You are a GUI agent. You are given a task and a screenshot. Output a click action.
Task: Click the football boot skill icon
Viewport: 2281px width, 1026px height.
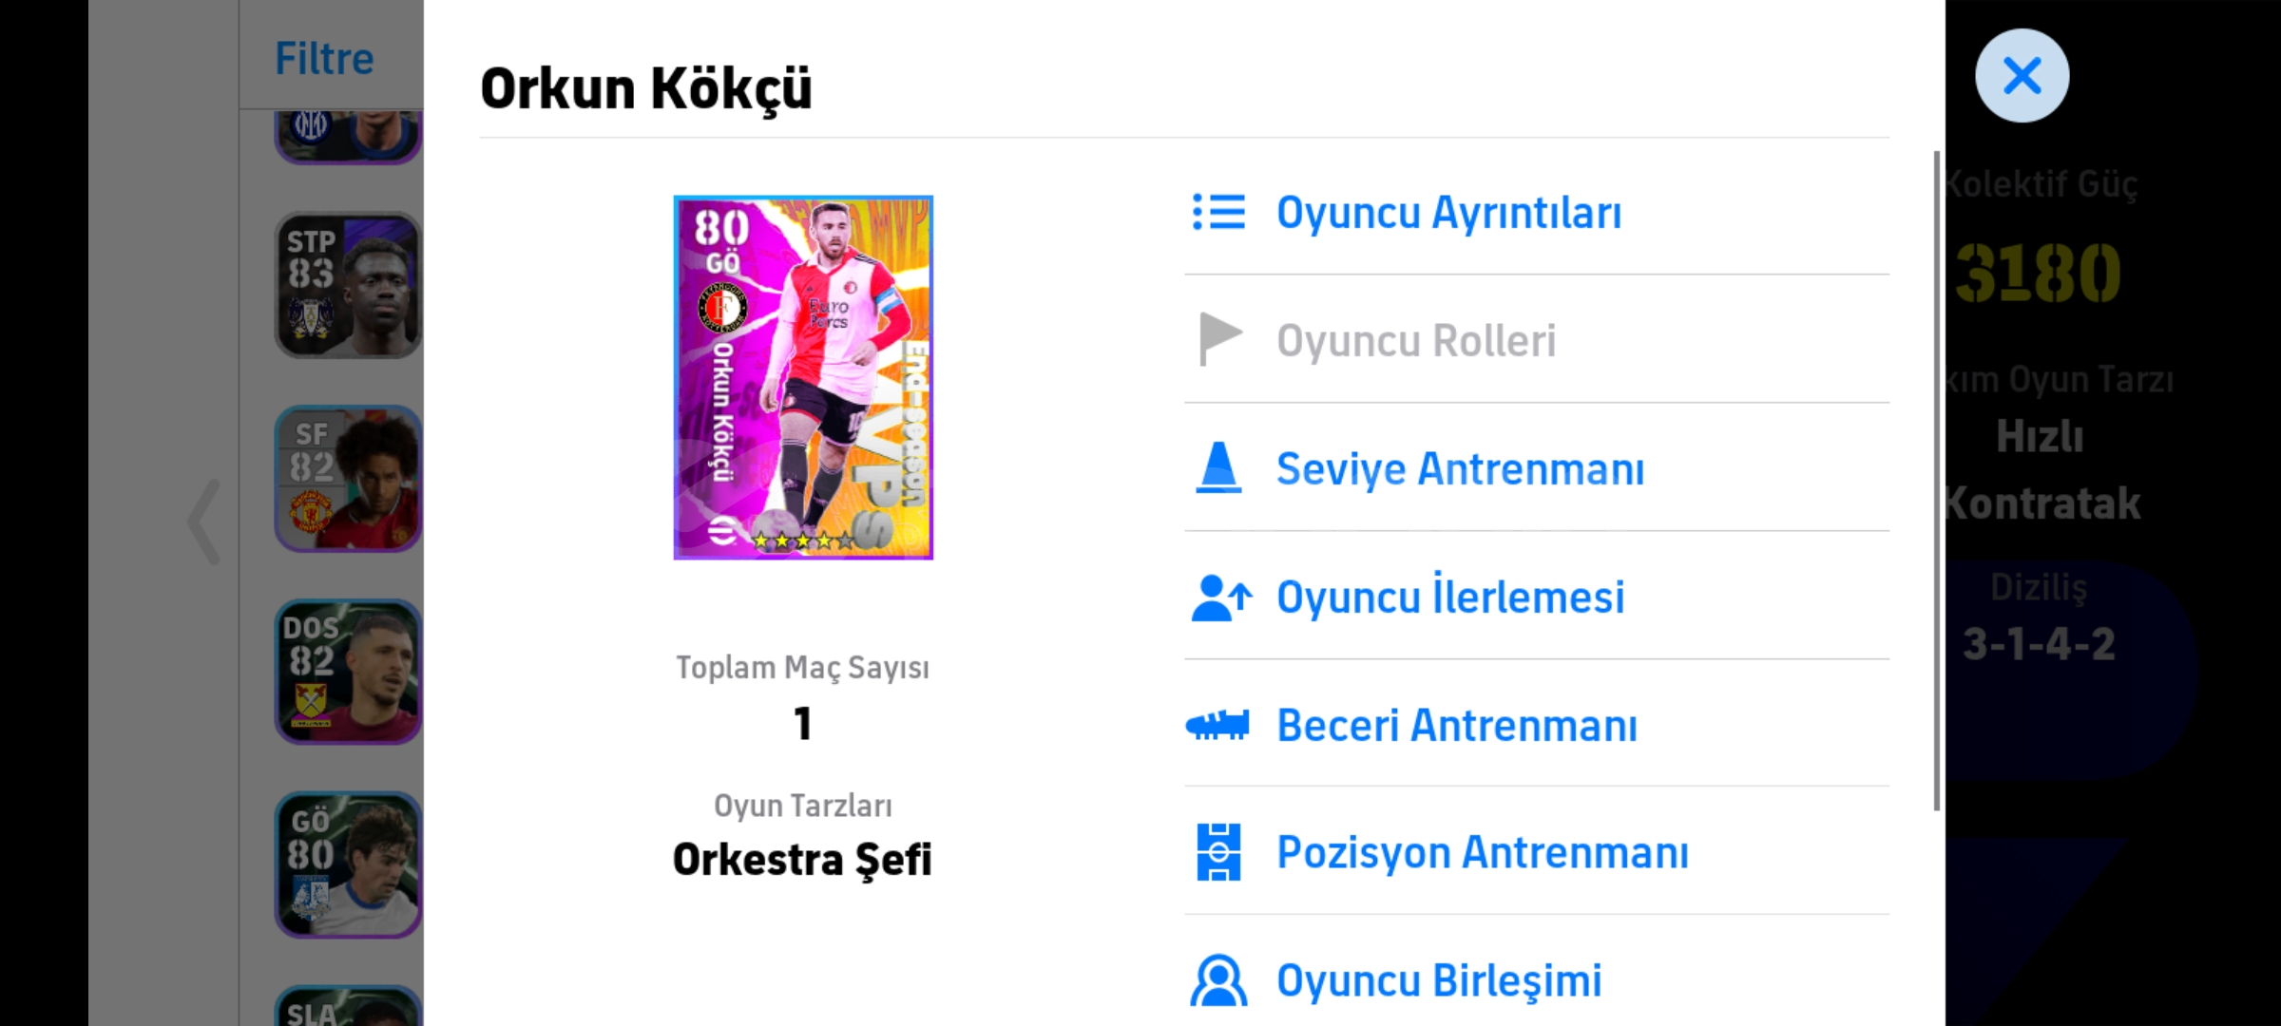pyautogui.click(x=1217, y=726)
